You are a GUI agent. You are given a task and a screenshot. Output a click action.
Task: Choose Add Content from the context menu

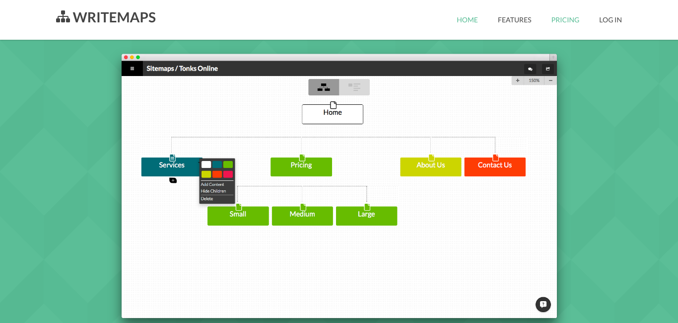[212, 184]
